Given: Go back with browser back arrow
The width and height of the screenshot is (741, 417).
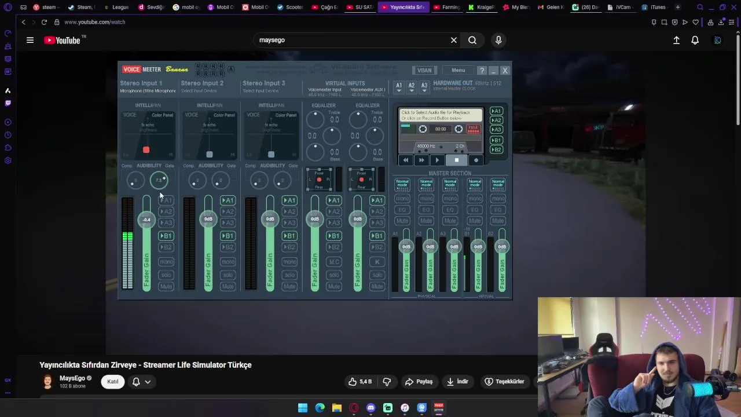Looking at the screenshot, I should tap(23, 22).
